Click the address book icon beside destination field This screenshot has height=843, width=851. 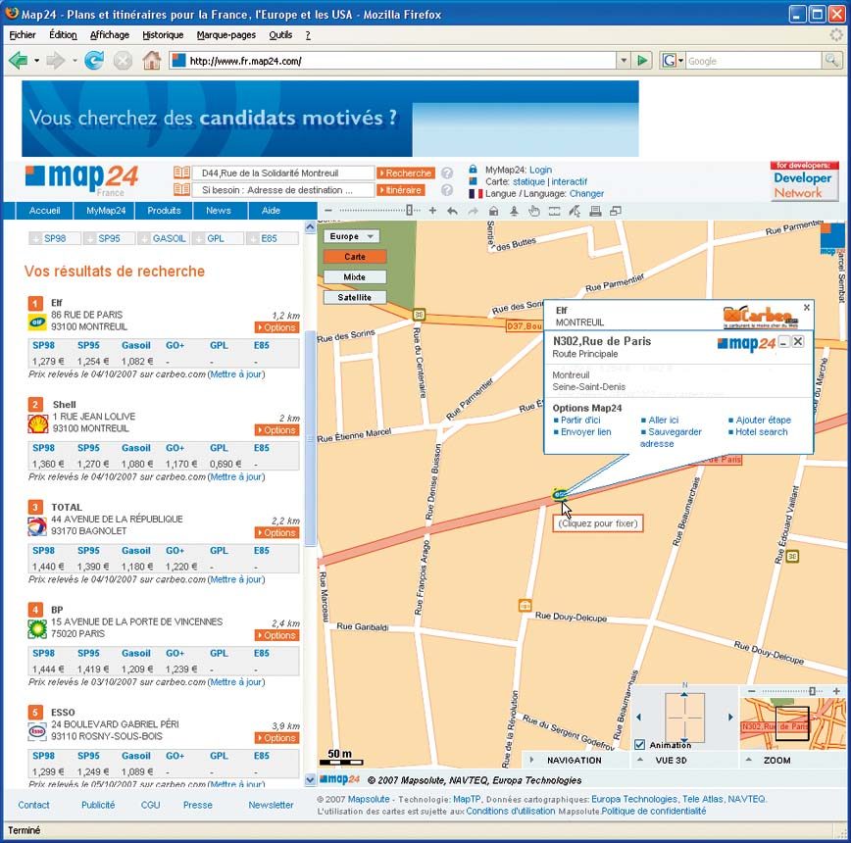pos(181,190)
